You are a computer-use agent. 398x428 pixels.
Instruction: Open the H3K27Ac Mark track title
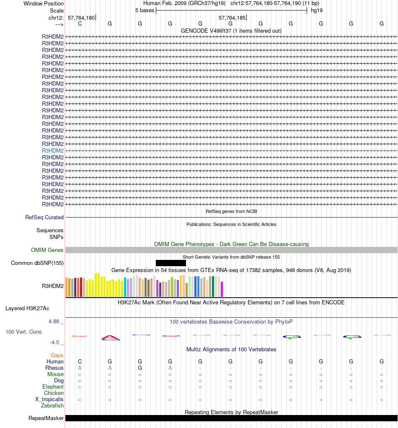(x=231, y=302)
